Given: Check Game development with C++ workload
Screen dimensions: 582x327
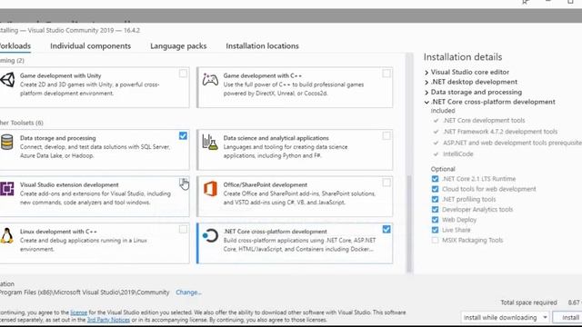Looking at the screenshot, I should (x=386, y=73).
